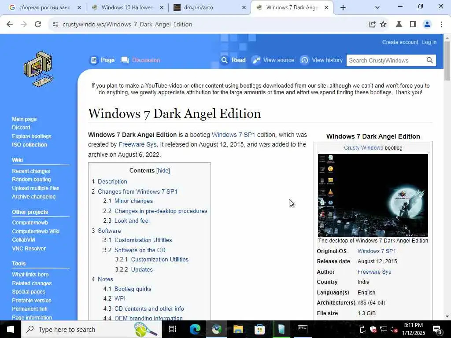
Task: Open Main page in sidebar
Action: (24, 119)
